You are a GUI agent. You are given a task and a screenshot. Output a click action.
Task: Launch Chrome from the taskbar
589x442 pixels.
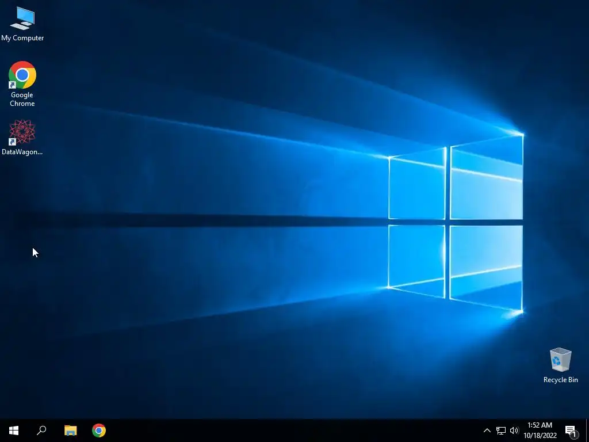click(99, 430)
